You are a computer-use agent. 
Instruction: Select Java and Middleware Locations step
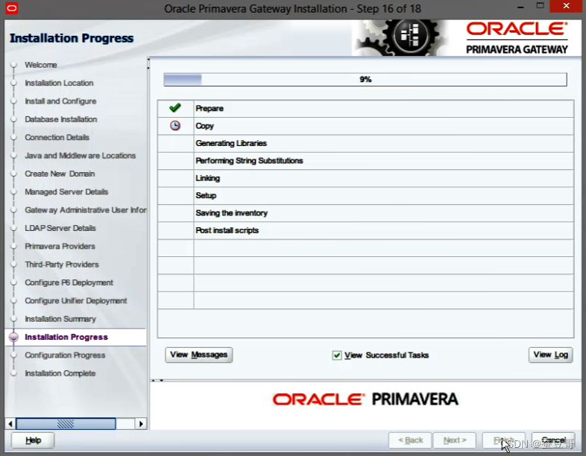point(80,156)
